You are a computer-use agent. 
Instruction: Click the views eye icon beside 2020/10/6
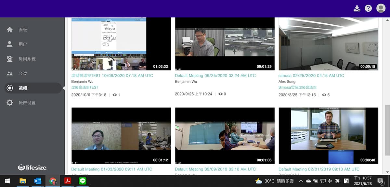point(114,95)
